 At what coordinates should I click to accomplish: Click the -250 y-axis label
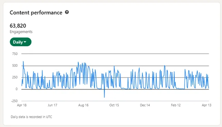[x=14, y=101]
